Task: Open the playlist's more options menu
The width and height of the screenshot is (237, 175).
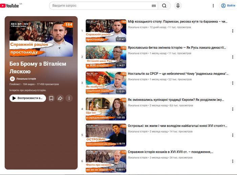Action: pos(69,98)
